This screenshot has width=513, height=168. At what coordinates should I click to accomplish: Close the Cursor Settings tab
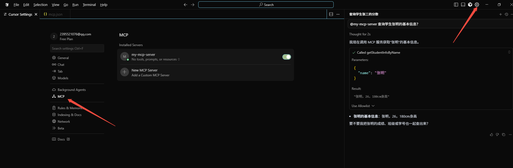(36, 14)
